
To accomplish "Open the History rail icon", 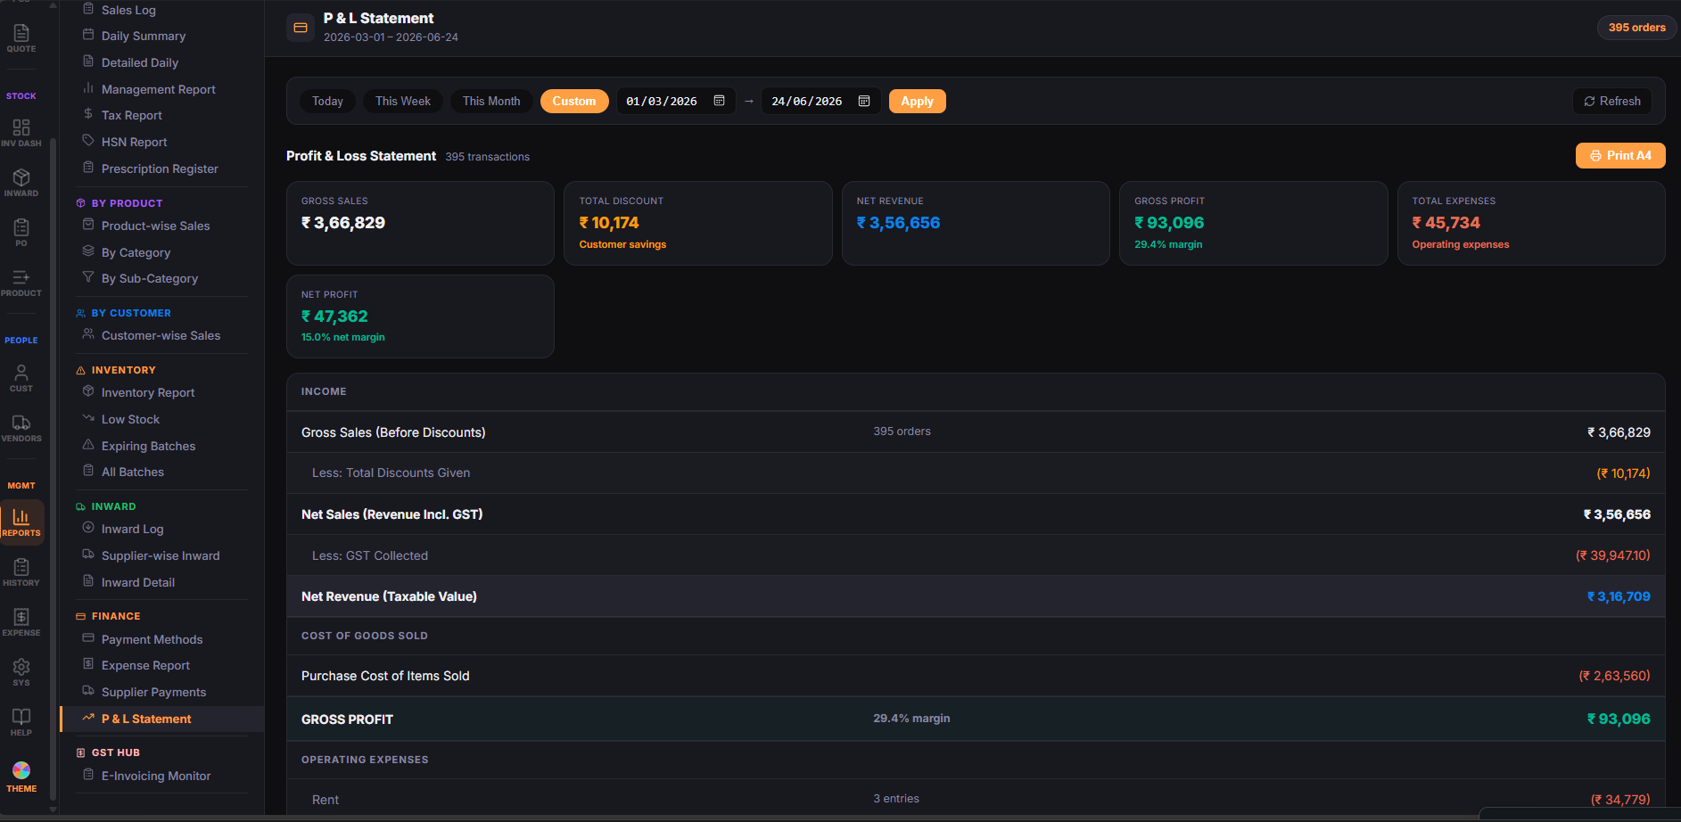I will [21, 572].
